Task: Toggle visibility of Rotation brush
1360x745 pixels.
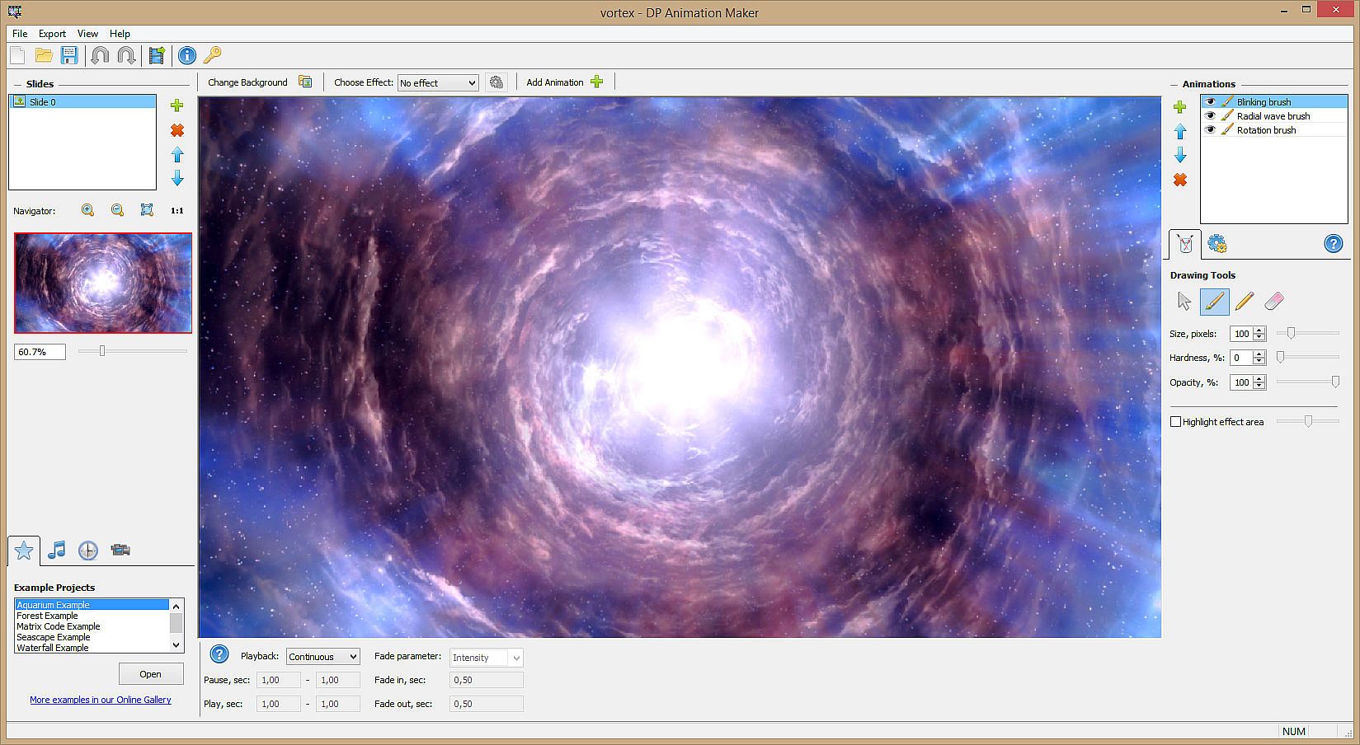Action: [1210, 130]
